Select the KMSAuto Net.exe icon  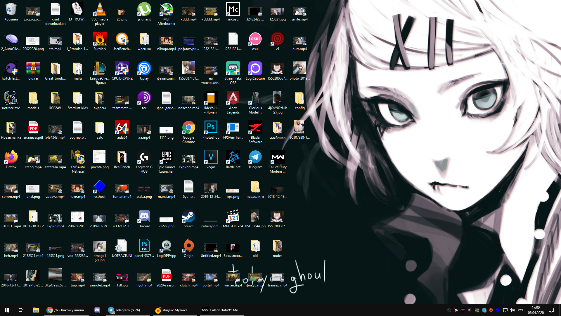click(x=77, y=162)
